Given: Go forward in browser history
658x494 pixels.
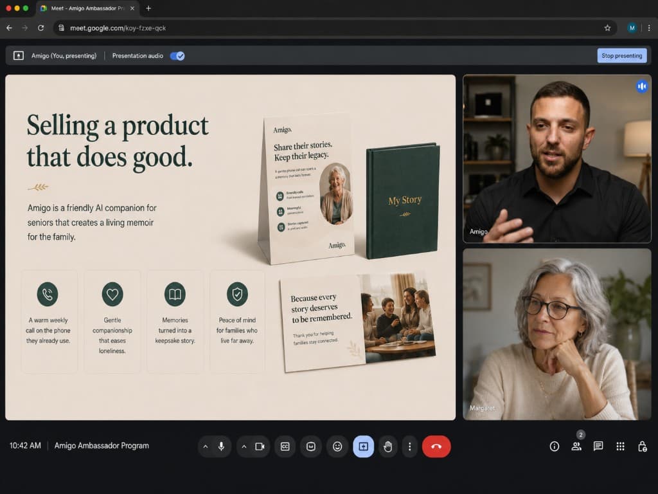Looking at the screenshot, I should point(25,28).
